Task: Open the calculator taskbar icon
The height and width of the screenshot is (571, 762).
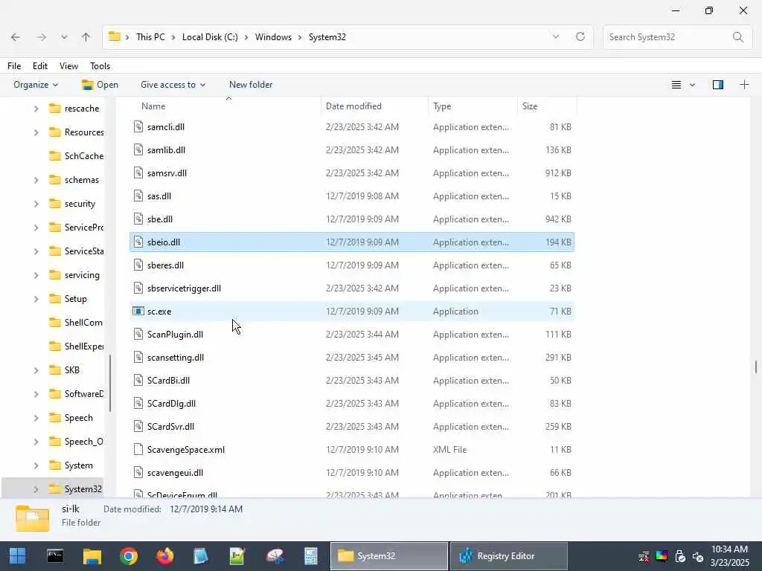Action: tap(310, 556)
